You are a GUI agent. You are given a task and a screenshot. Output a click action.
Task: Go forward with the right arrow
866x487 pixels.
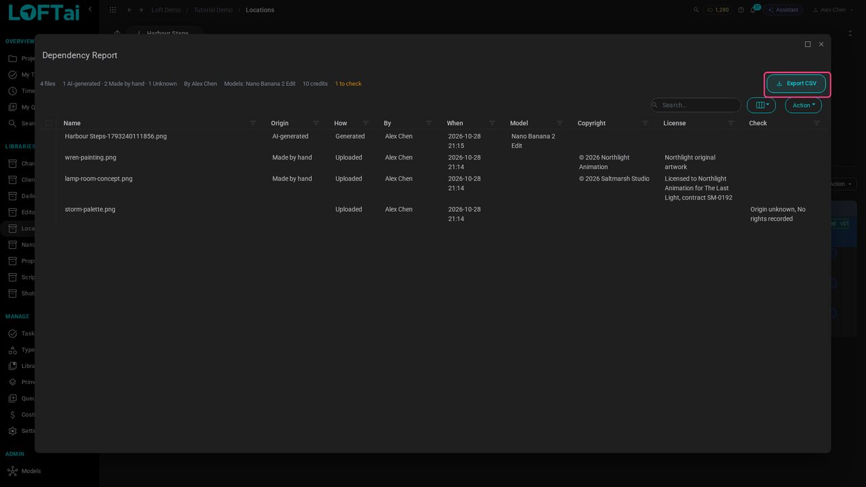pos(141,10)
